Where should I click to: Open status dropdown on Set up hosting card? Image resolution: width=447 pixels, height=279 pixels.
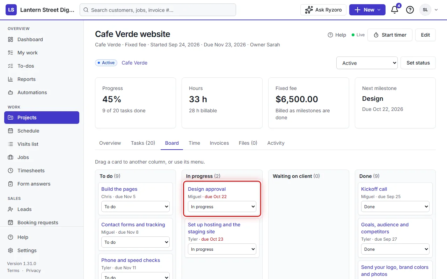[222, 249]
